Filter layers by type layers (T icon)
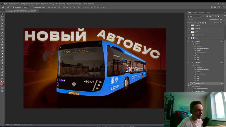Screen dimensions: 226x127 213,16
